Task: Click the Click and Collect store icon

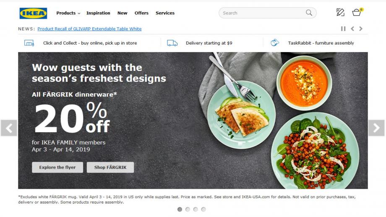Action: pos(29,43)
